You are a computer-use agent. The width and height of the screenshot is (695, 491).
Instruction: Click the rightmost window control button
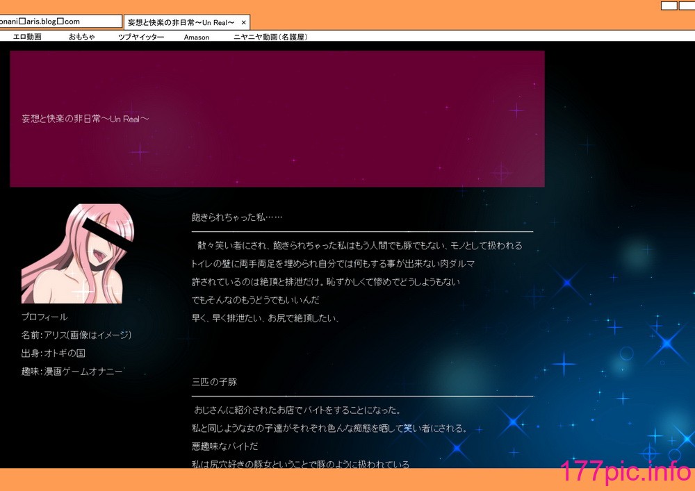pyautogui.click(x=687, y=6)
